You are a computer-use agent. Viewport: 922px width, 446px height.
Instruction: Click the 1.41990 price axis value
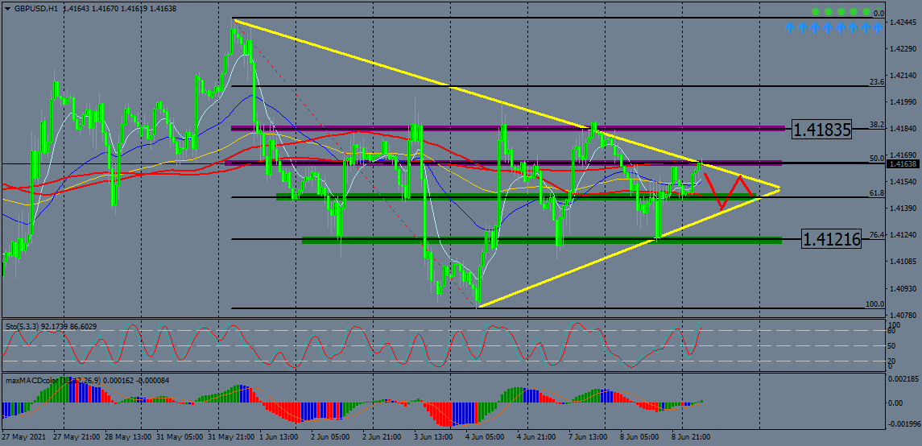pos(902,102)
